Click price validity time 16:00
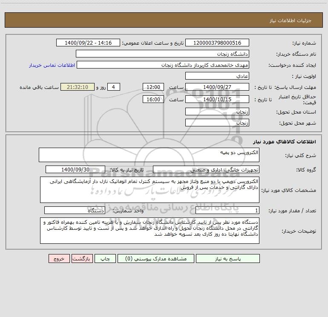Image resolution: width=328 pixels, height=317 pixels. click(x=153, y=99)
